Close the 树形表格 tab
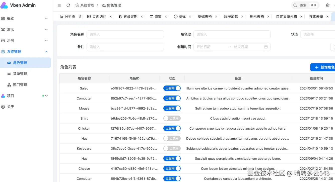Image resolution: width=335 pixels, height=182 pixels. (x=268, y=17)
